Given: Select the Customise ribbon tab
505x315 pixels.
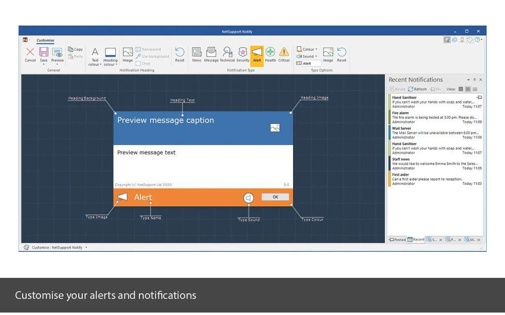Looking at the screenshot, I should [x=45, y=40].
